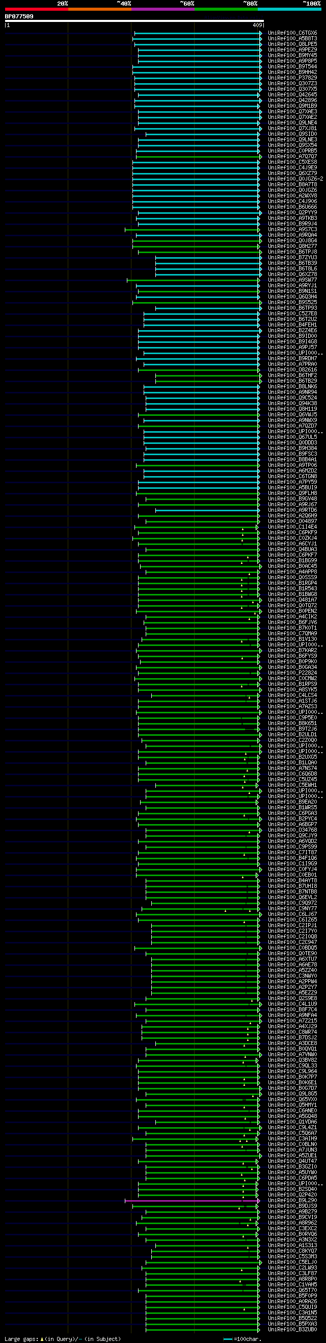This screenshot has width=326, height=1343.
Task: Click the Large gaps legend text
Action: click(63, 1339)
